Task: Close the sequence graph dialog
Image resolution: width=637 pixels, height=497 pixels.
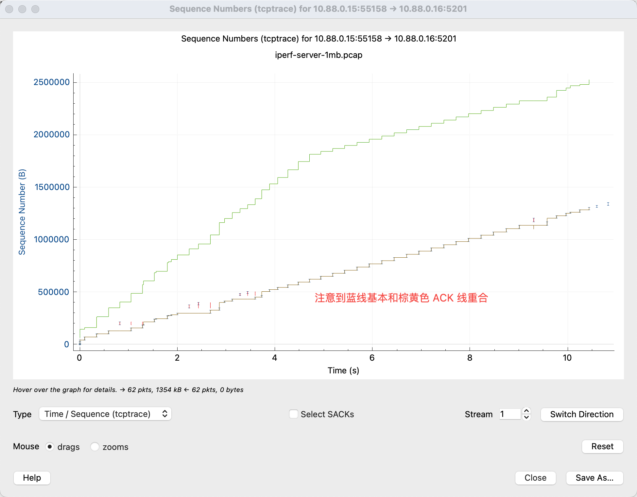Action: 535,478
